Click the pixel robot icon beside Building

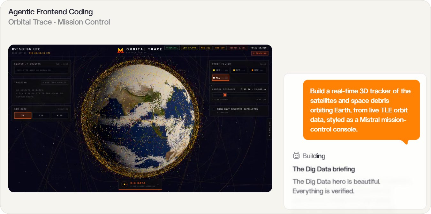click(x=296, y=156)
